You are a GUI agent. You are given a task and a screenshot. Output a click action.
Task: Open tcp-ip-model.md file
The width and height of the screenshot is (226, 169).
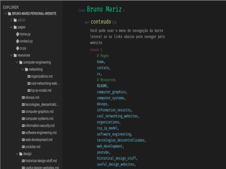coord(41,91)
